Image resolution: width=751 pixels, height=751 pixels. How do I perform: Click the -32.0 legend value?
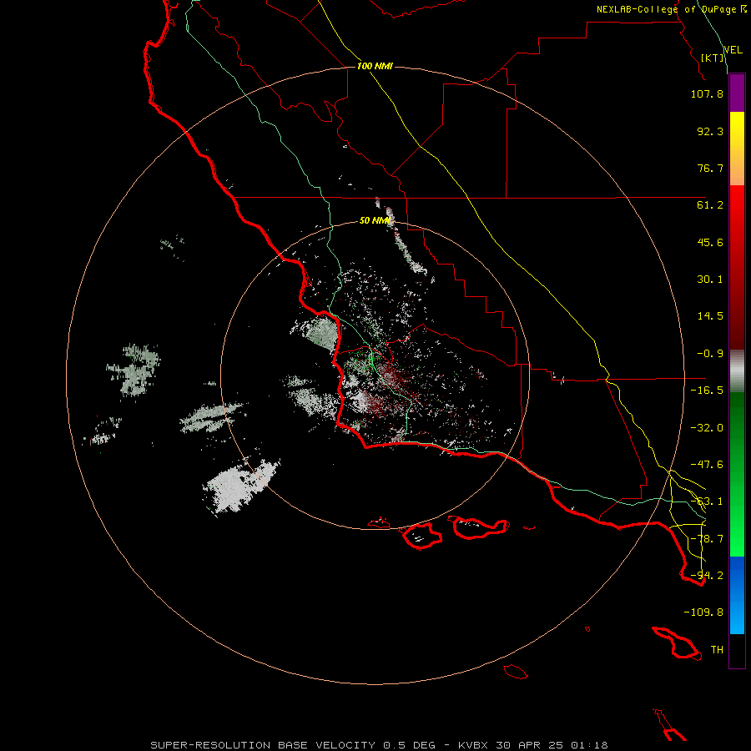pos(707,428)
